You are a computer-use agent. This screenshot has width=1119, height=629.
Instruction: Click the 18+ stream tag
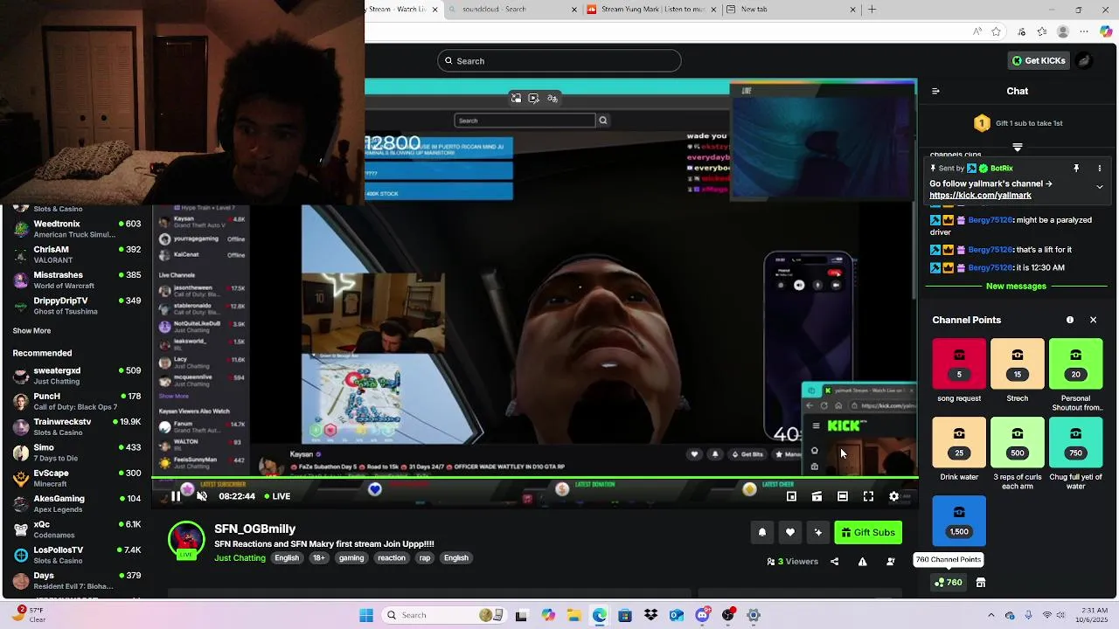318,558
